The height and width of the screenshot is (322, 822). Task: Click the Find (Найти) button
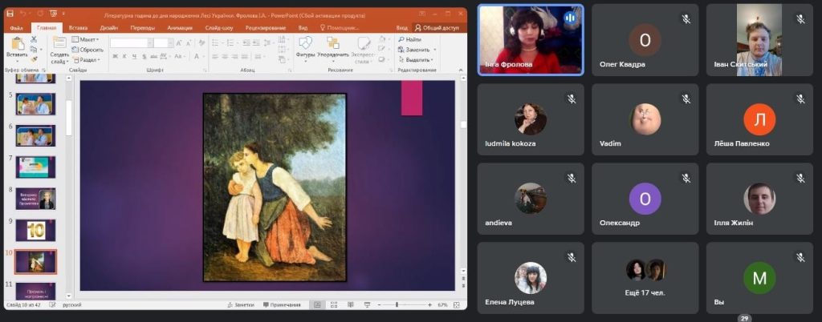pos(409,38)
